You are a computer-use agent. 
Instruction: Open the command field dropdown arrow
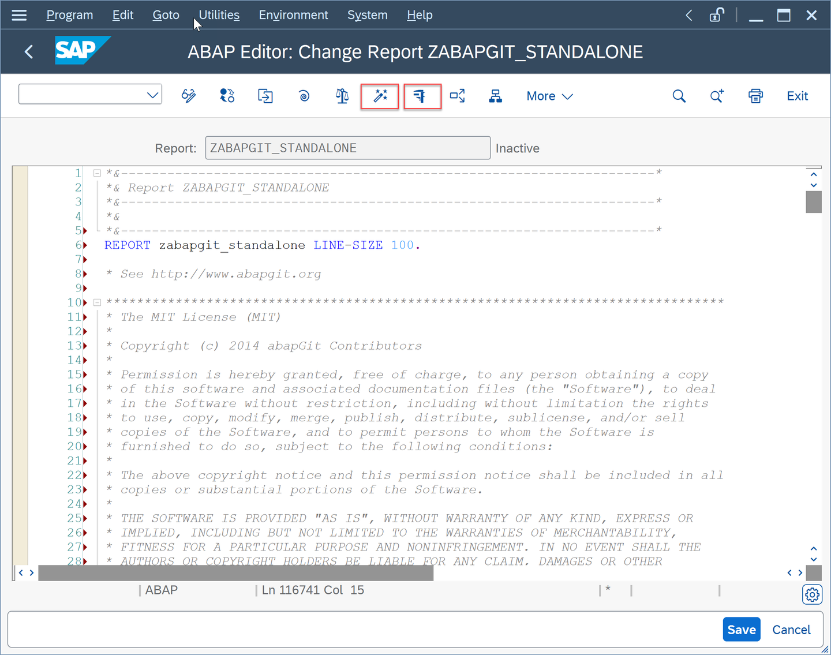[153, 95]
